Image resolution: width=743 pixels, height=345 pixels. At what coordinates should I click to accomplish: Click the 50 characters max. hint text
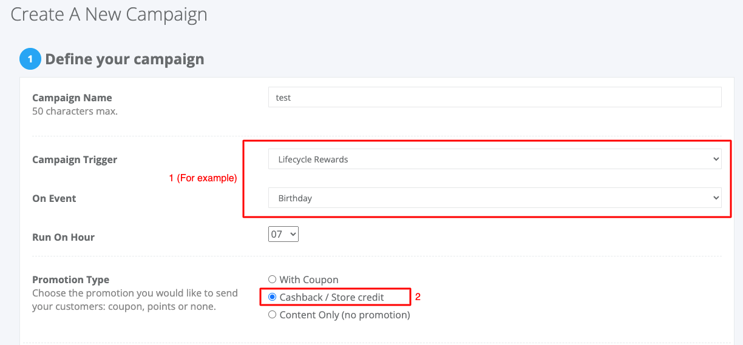[75, 112]
